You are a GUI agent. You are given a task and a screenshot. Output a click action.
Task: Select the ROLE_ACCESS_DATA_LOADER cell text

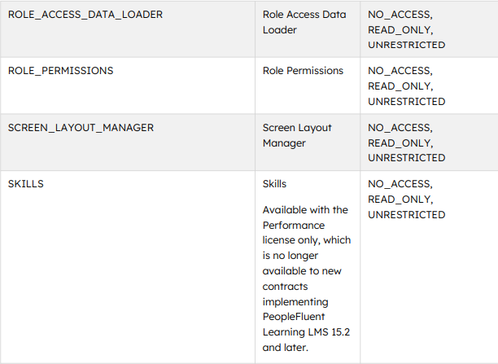(85, 15)
